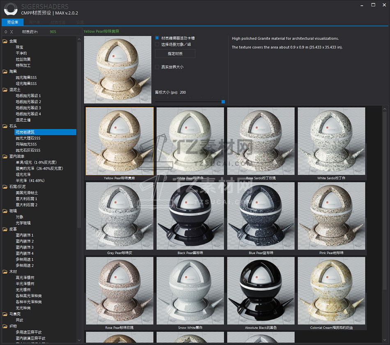
Task: Click the 石头 folder icon
Action: (5, 126)
